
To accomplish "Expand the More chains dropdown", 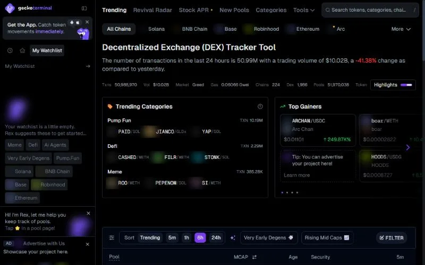I will tap(401, 29).
